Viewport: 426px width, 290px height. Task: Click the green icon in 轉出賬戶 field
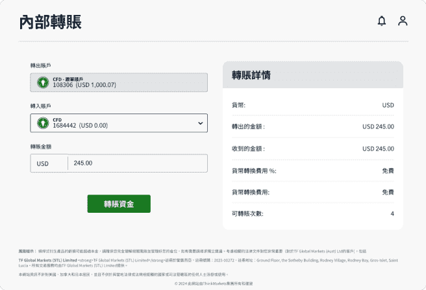pos(43,82)
